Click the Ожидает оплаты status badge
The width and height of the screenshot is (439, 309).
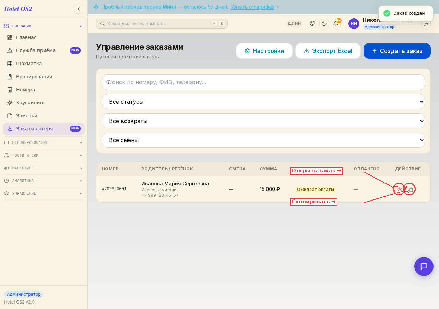pyautogui.click(x=316, y=189)
